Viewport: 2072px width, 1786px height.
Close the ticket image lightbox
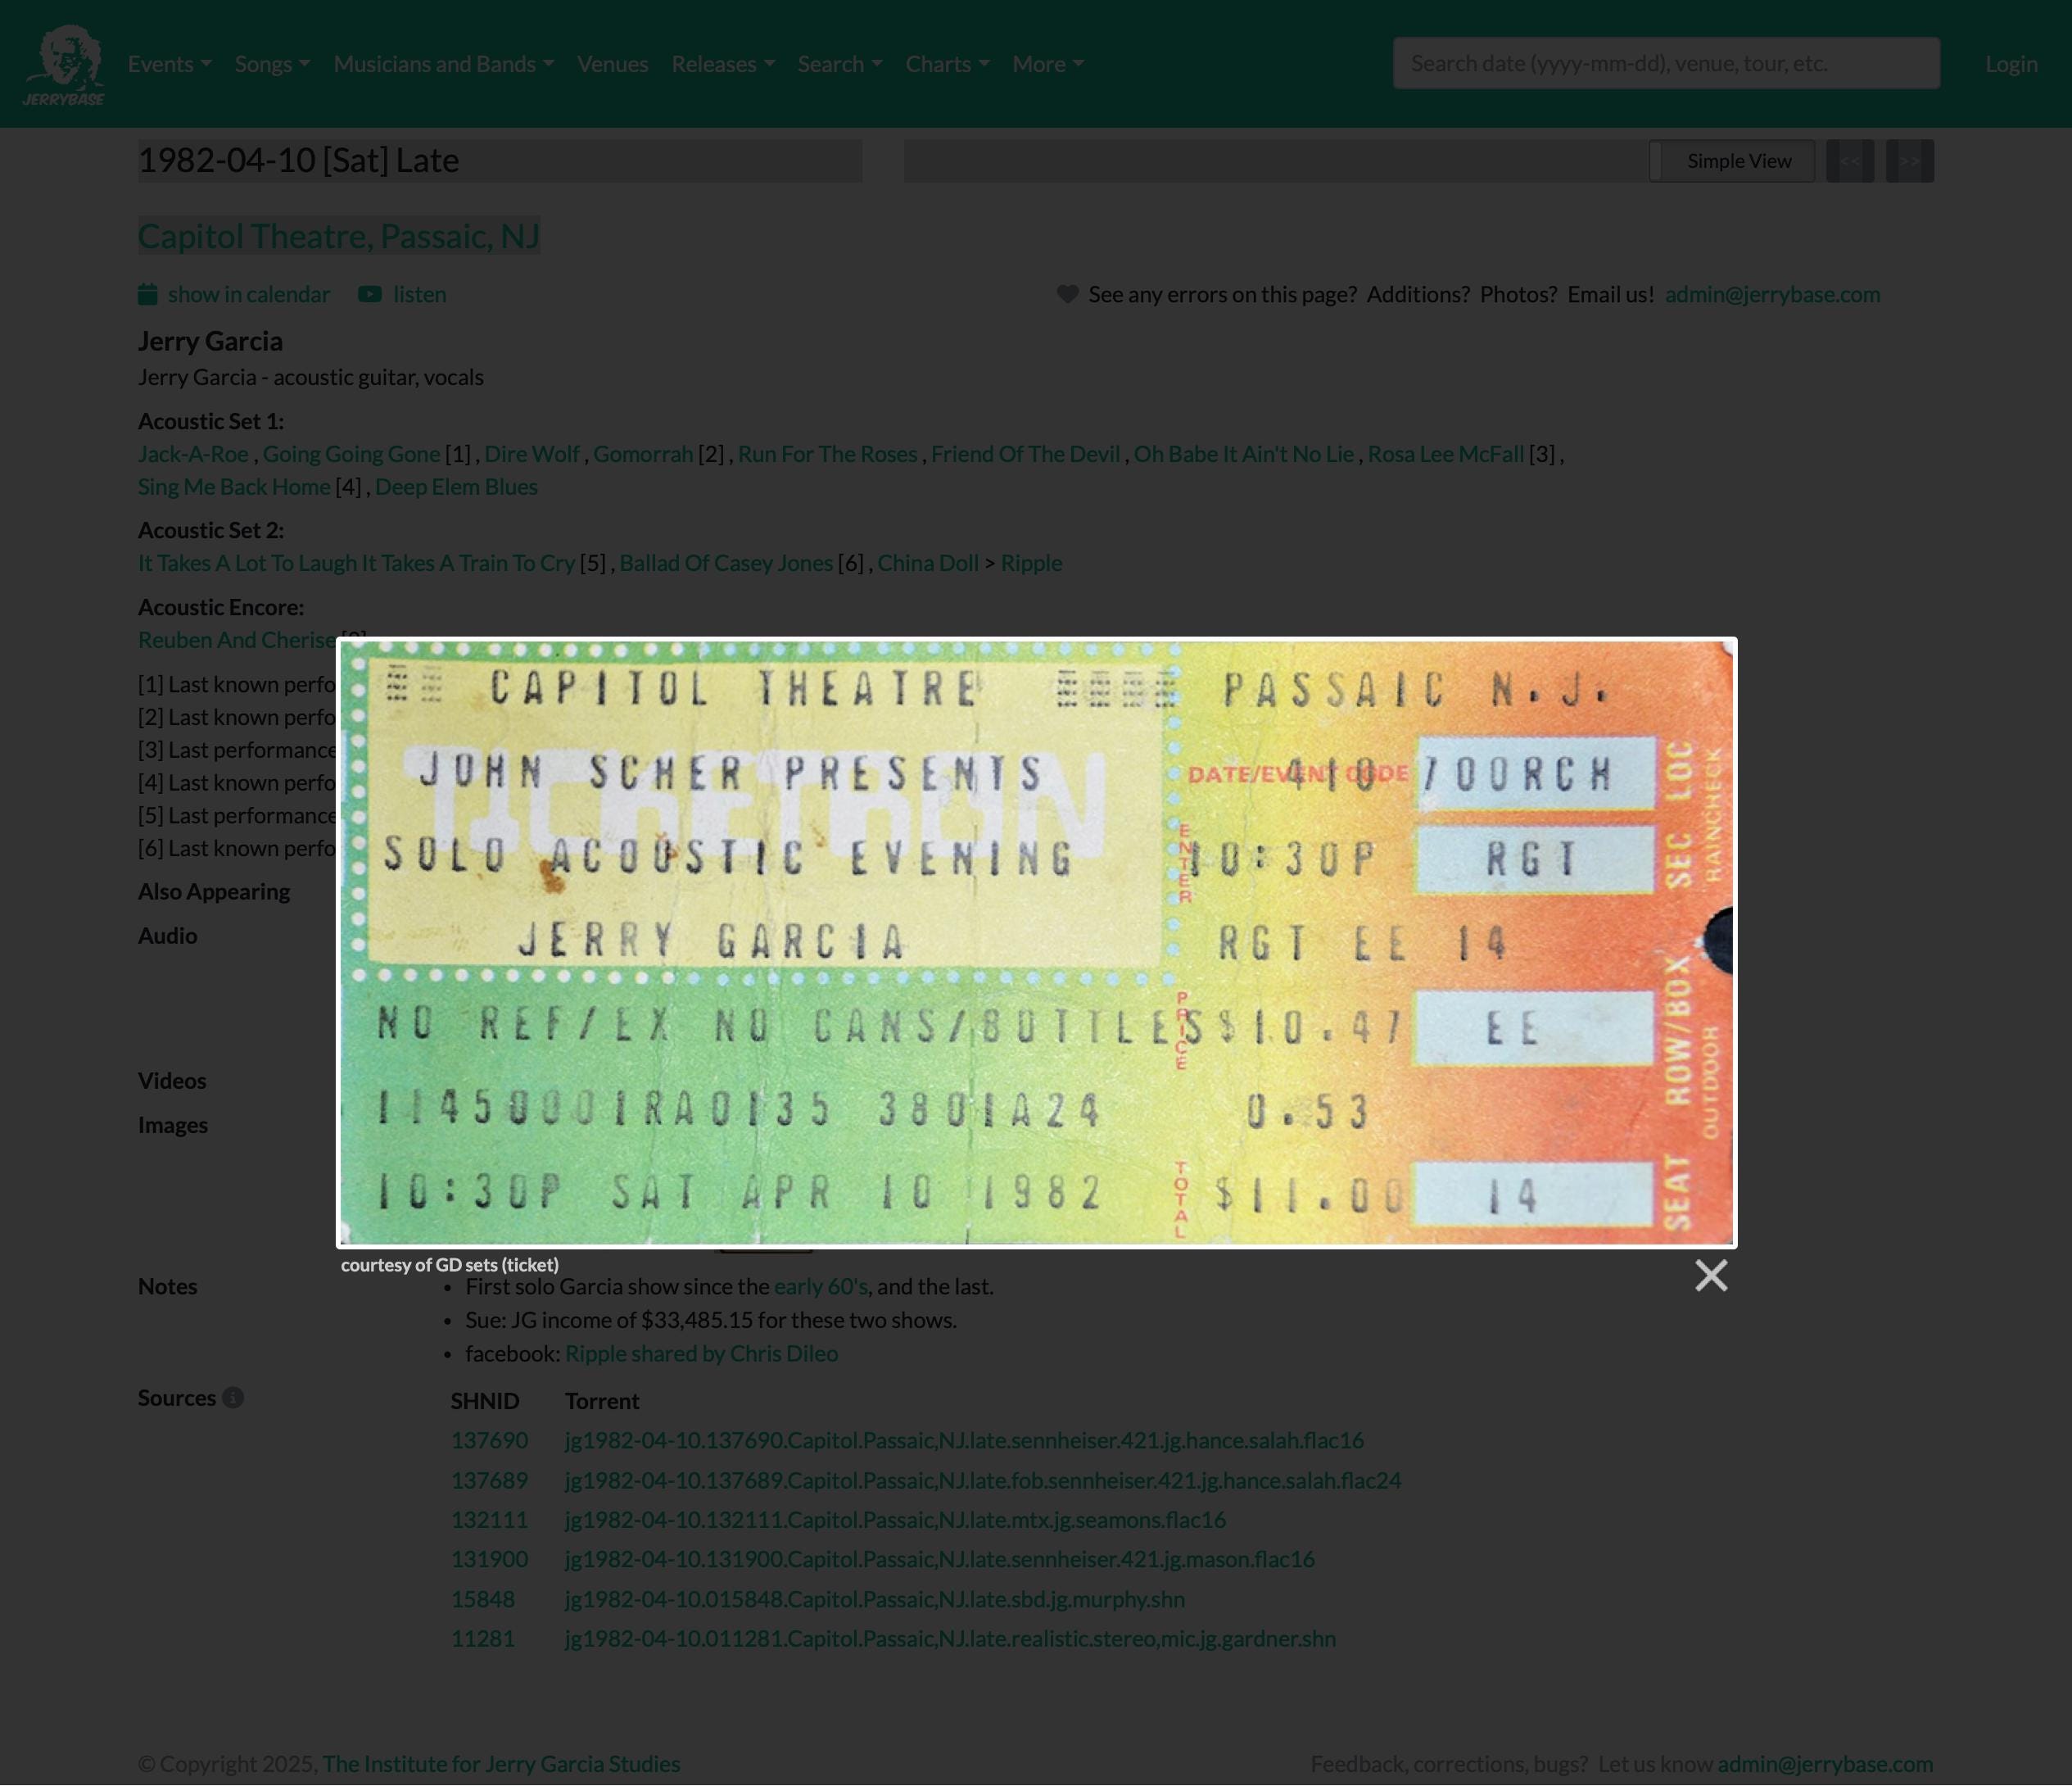click(x=1711, y=1275)
